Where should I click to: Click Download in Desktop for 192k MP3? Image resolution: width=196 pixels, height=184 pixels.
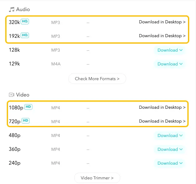[x=162, y=36]
